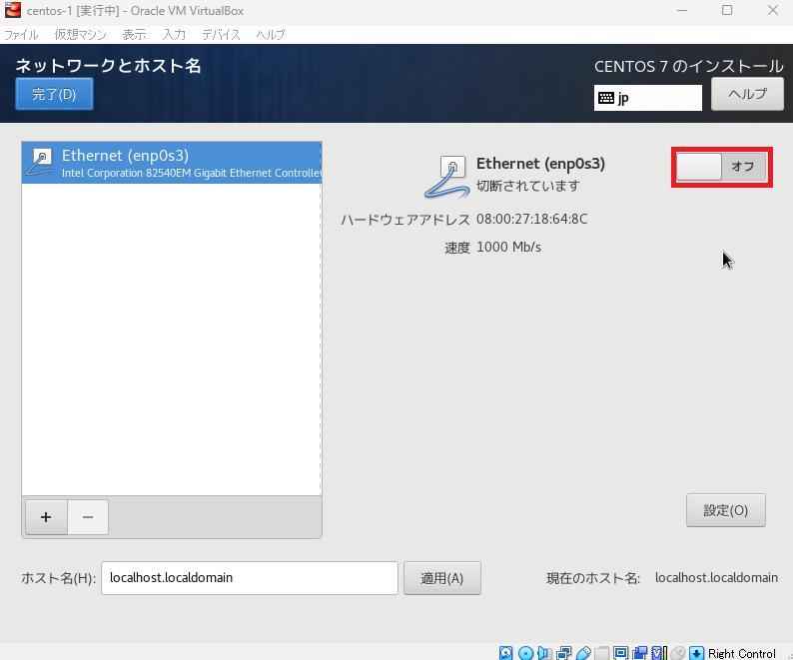This screenshot has height=660, width=793.
Task: Click the jp keyboard layout indicator
Action: click(x=648, y=98)
